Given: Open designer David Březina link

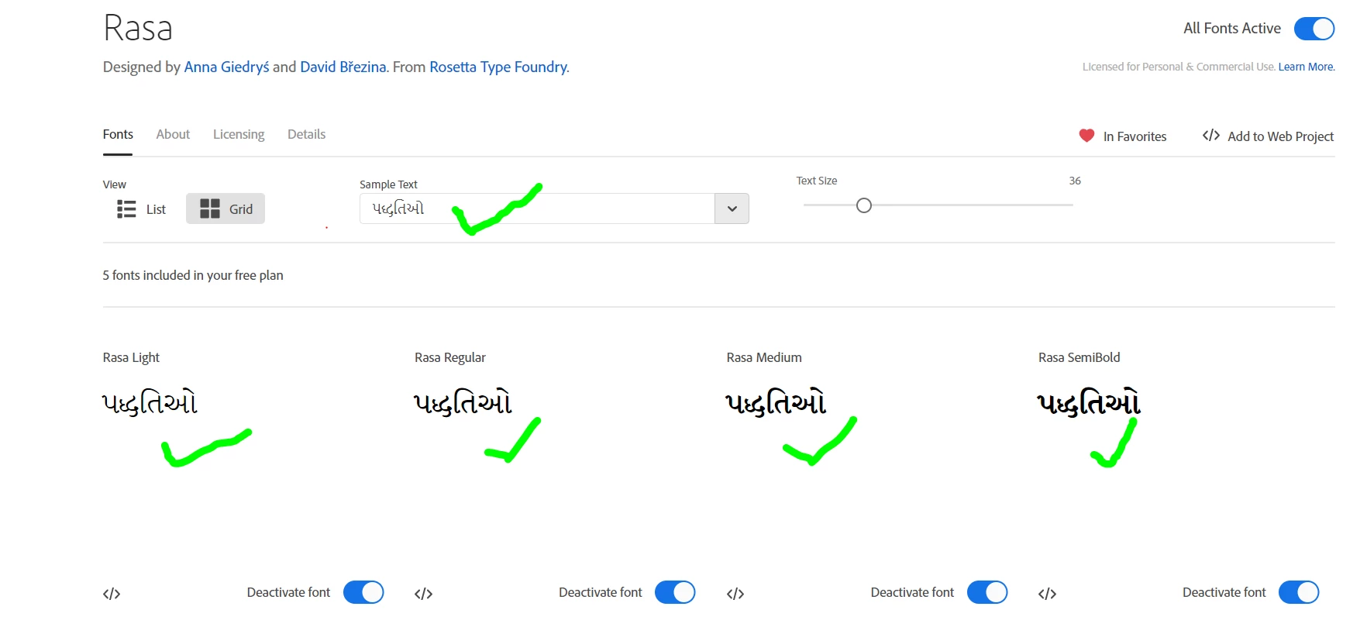Looking at the screenshot, I should 343,67.
